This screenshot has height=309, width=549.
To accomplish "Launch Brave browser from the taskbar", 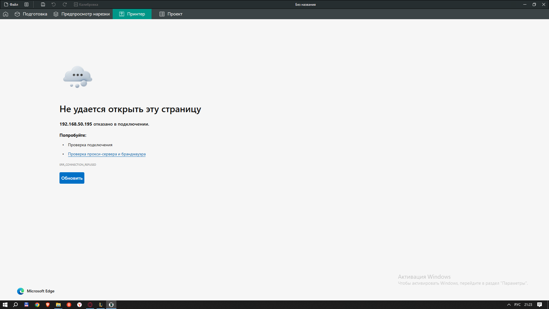I will pyautogui.click(x=48, y=305).
